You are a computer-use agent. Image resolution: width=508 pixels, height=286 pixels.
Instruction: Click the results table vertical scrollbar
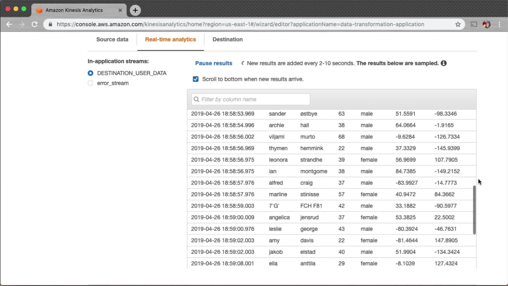pos(474,210)
